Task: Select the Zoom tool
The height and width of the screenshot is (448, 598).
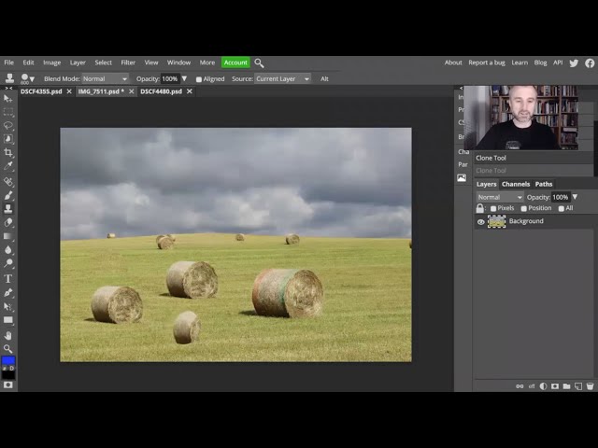Action: [8, 348]
